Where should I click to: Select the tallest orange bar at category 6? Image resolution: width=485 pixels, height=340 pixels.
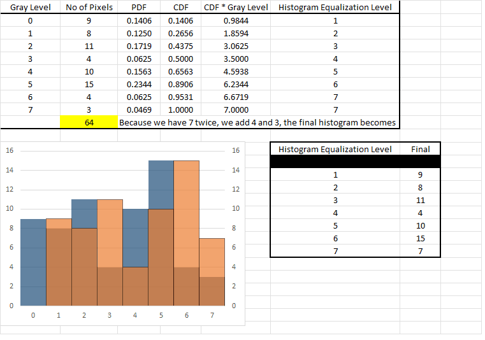(187, 233)
